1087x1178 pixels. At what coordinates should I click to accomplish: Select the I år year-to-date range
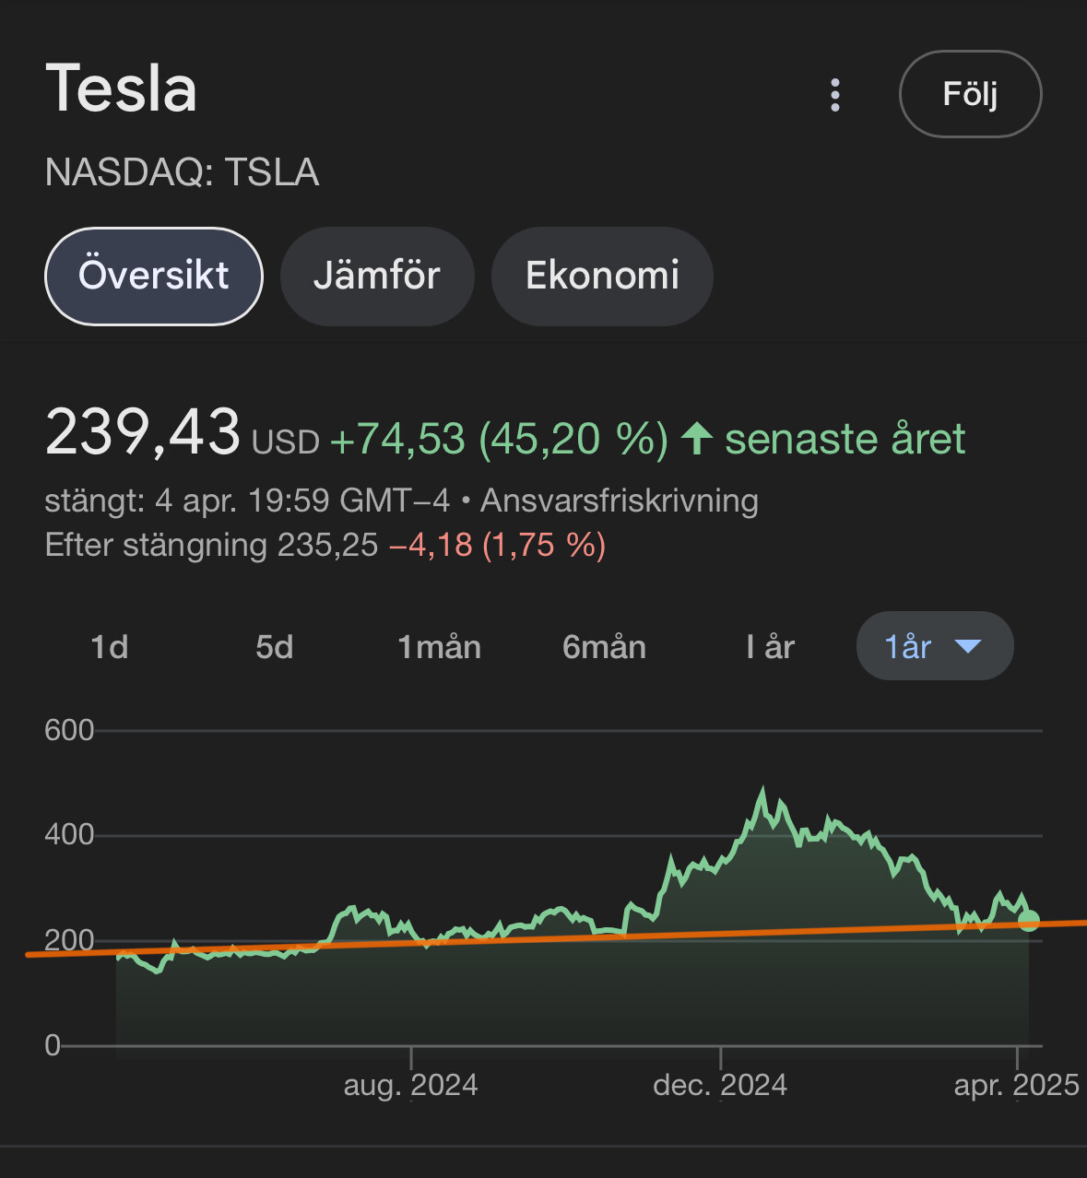point(770,647)
